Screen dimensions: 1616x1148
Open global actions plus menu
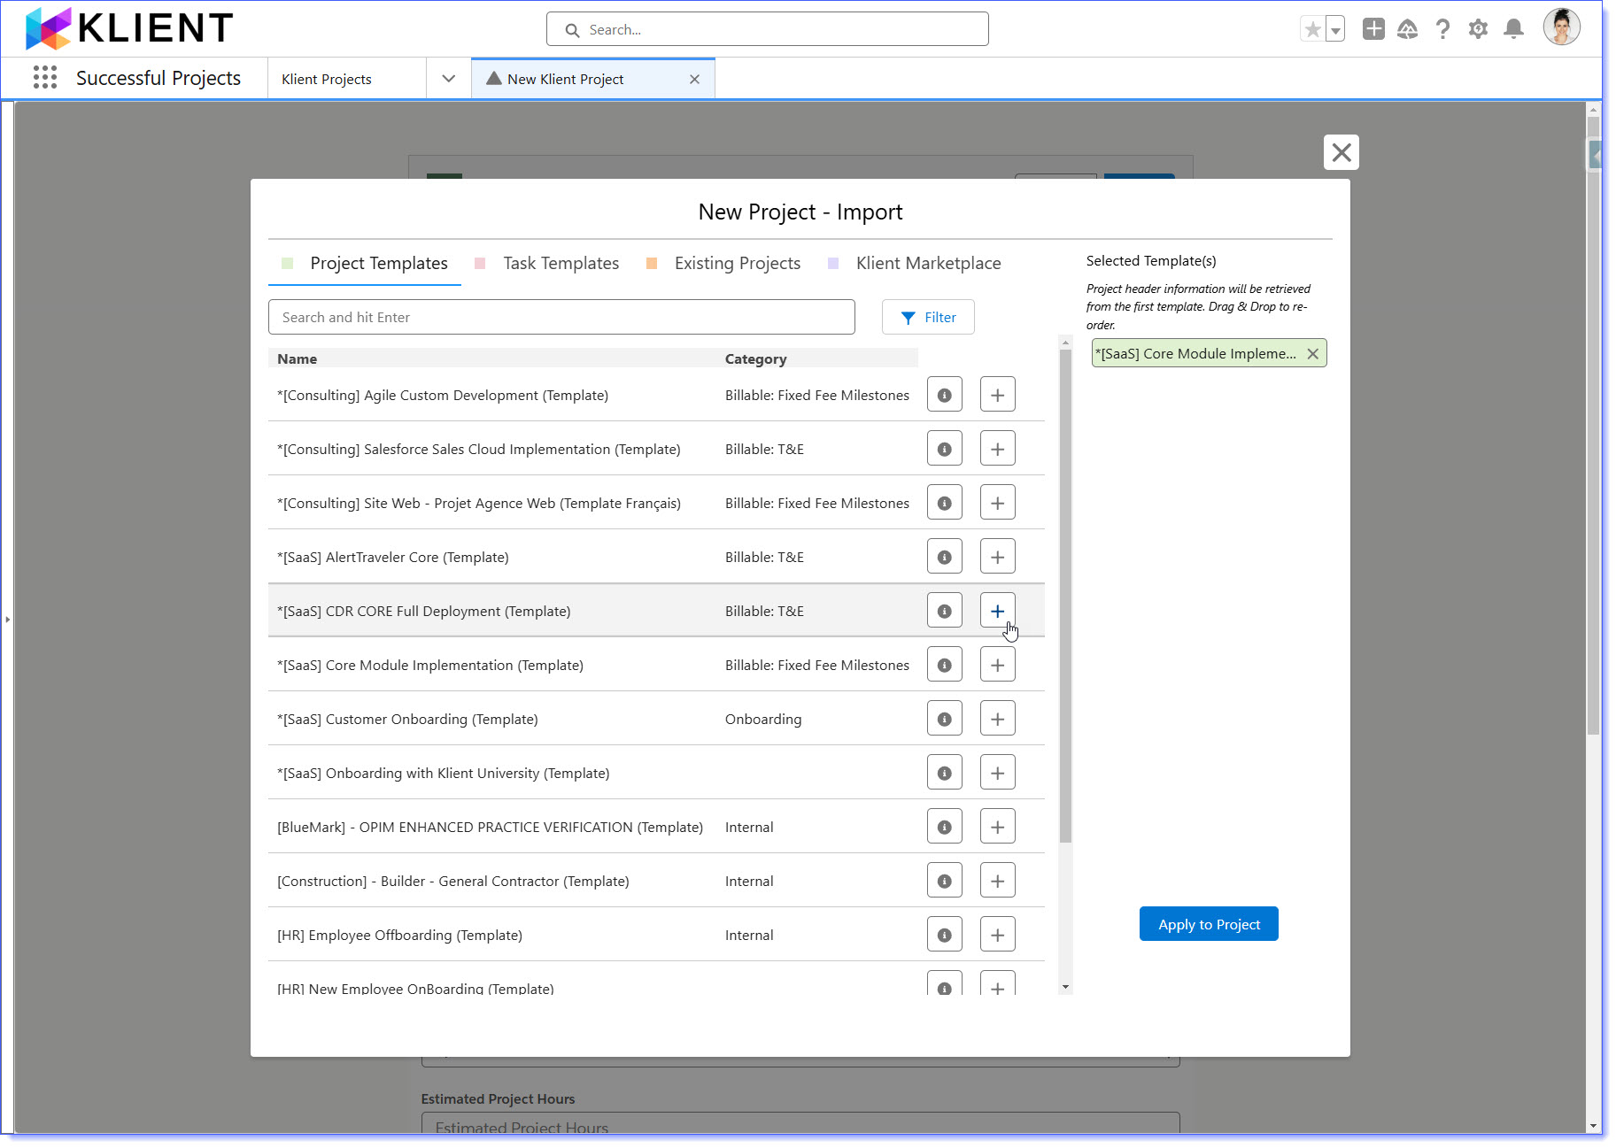(x=1372, y=29)
